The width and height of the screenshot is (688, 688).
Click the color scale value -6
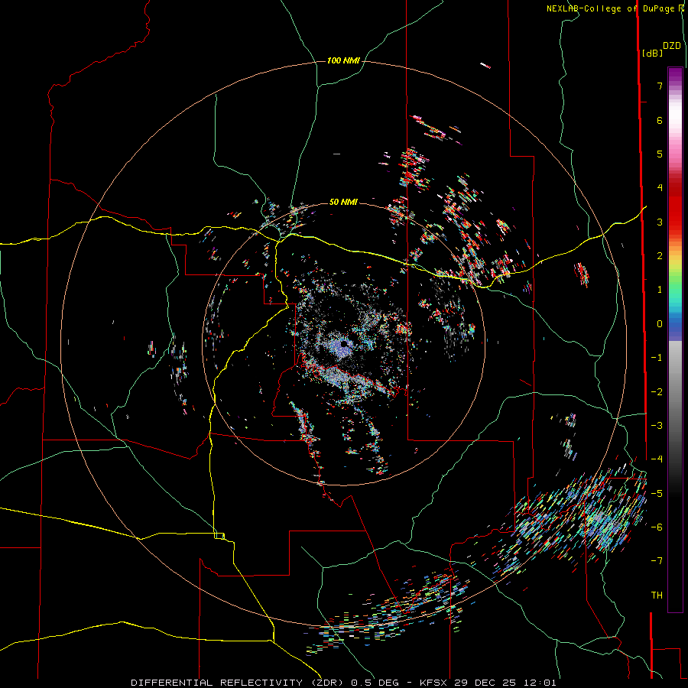click(x=657, y=527)
